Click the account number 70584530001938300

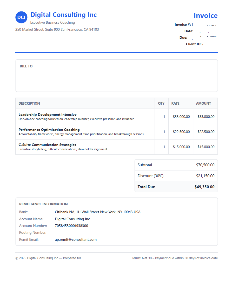click(x=71, y=226)
